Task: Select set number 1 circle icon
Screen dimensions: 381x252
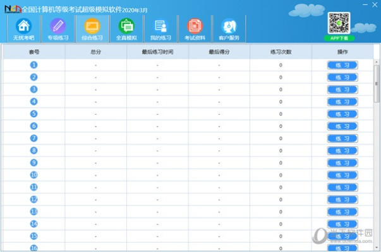Action: tap(33, 65)
